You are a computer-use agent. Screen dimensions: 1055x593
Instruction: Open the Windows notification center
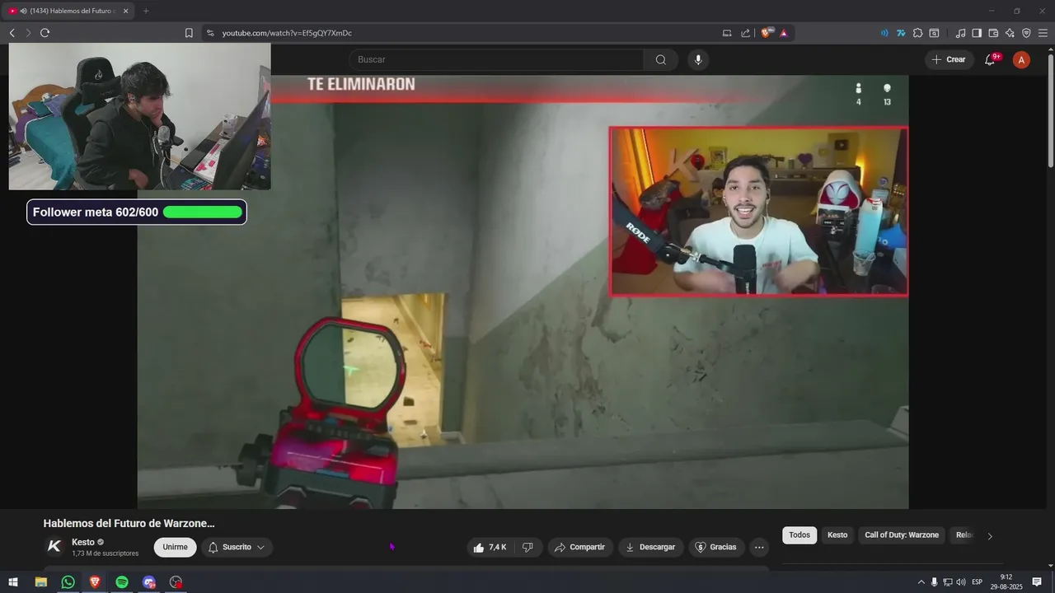pyautogui.click(x=1037, y=582)
